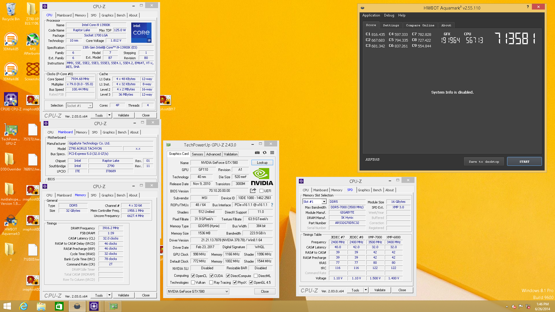Image resolution: width=555 pixels, height=312 pixels.
Task: Click Save to desktop in Aquamark3
Action: click(x=484, y=161)
